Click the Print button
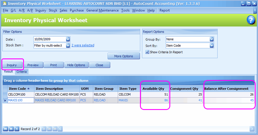258x135 pixels. pyautogui.click(x=53, y=65)
